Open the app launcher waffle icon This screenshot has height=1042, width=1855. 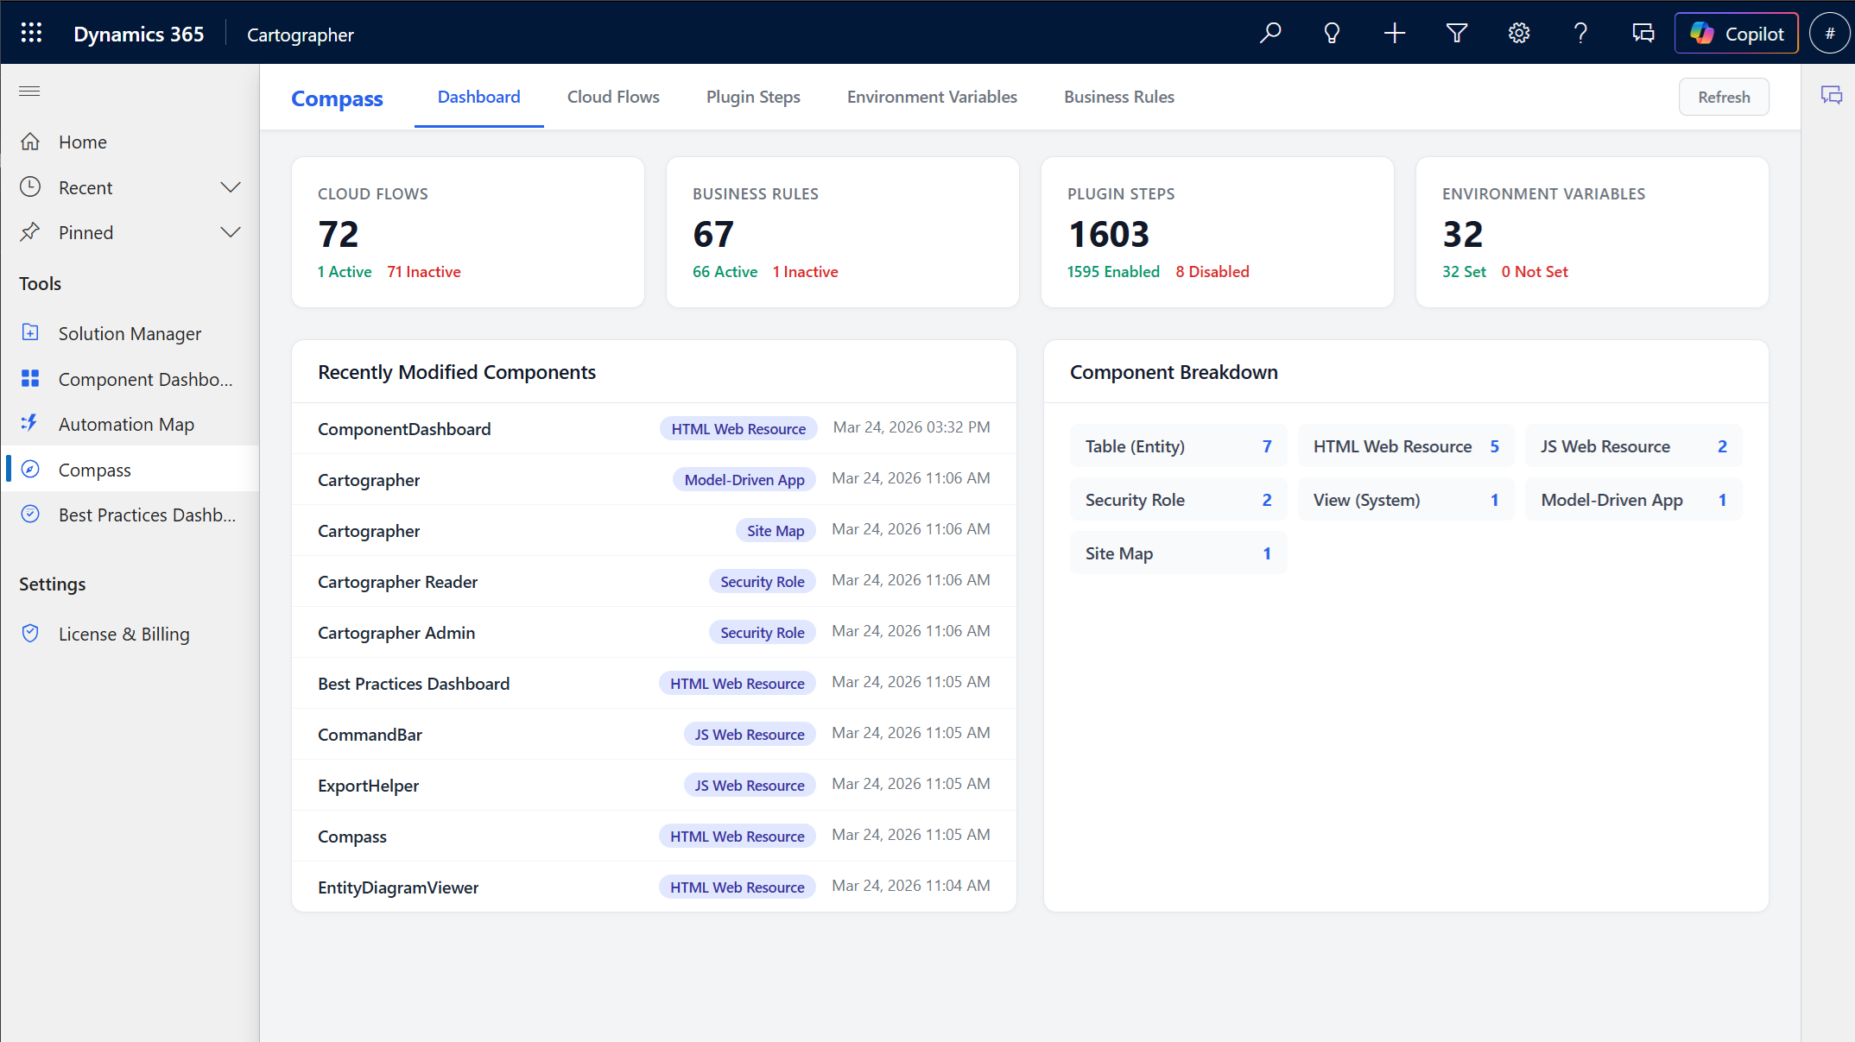tap(31, 33)
